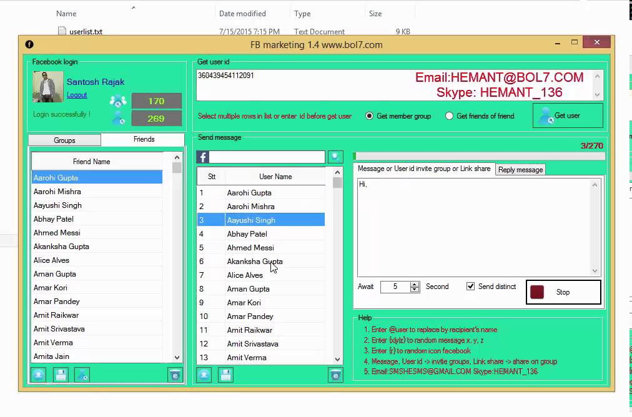The image size is (632, 417).
Task: Click the groups icon beside the 170 counter
Action: [x=117, y=101]
